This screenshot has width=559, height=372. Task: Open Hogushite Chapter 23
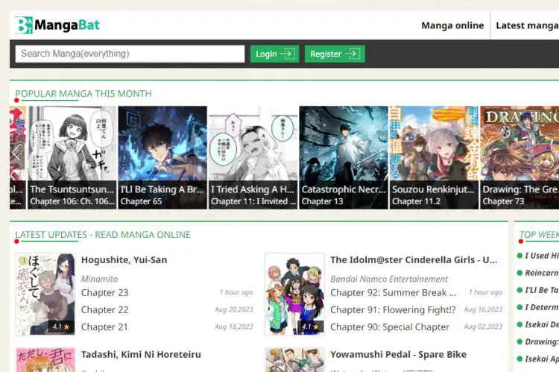(104, 292)
